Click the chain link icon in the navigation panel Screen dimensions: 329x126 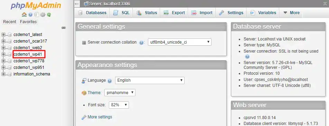tap(64, 28)
